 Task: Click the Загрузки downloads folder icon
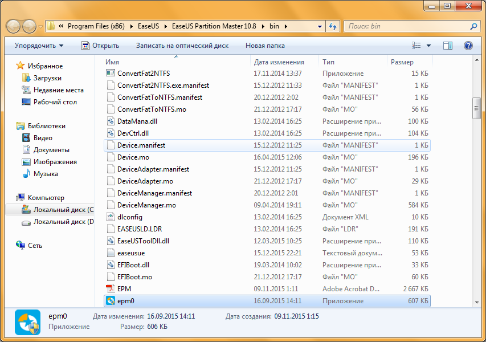(x=26, y=78)
